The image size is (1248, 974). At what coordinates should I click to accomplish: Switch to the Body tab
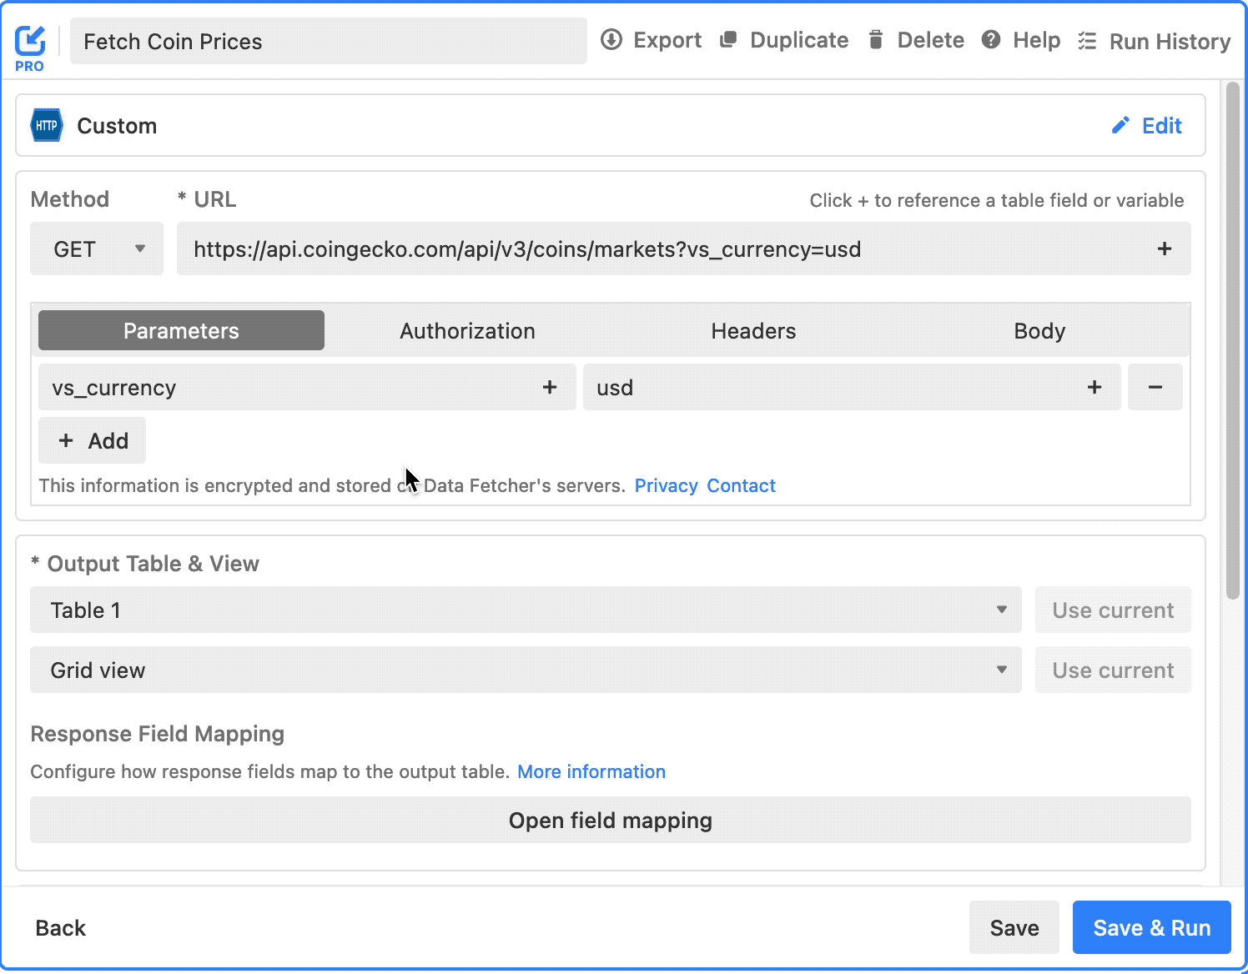1039,330
